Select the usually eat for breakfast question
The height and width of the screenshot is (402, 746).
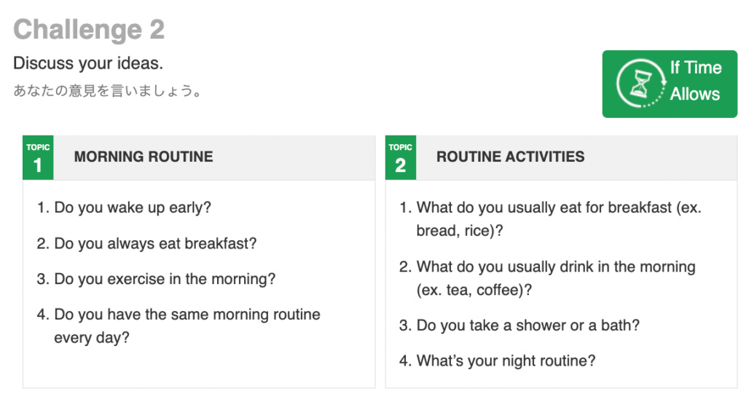(x=551, y=218)
